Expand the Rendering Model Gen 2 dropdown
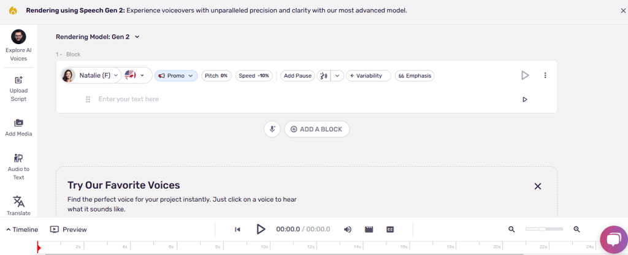This screenshot has height=255, width=628. [98, 37]
